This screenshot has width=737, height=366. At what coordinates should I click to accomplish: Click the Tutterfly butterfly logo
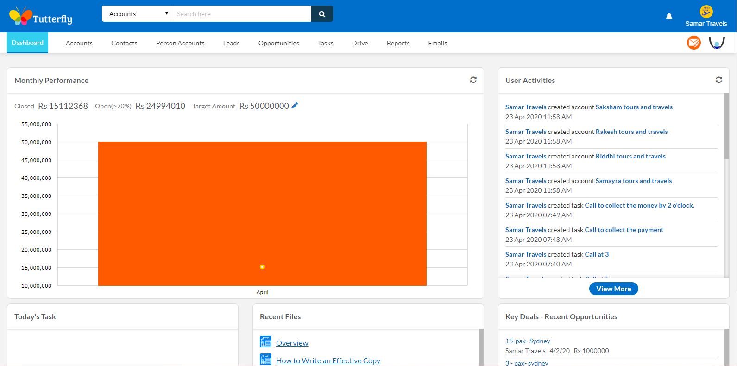41,17
